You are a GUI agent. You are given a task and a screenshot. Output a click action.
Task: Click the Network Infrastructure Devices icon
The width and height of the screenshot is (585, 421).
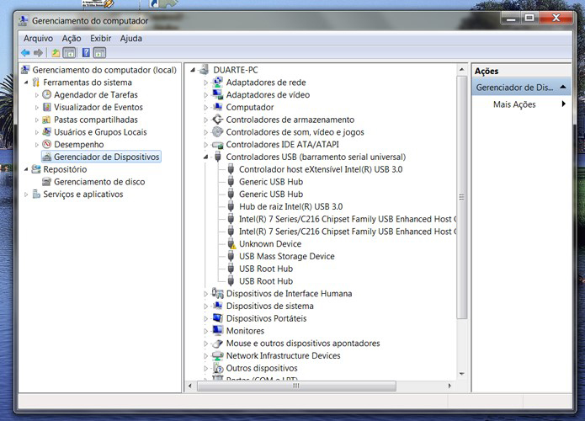(217, 355)
